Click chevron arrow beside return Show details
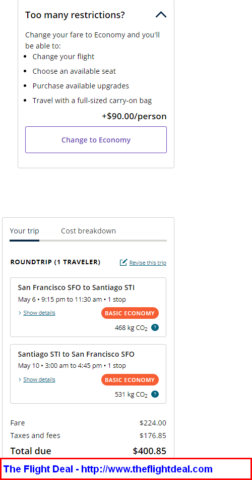Screen dimensions: 252x480 [20, 379]
